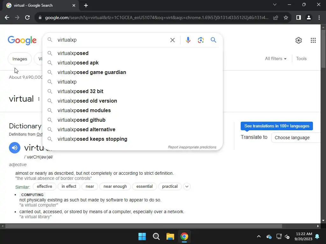Open the Chrome profile menu
The height and width of the screenshot is (244, 326).
click(x=309, y=18)
